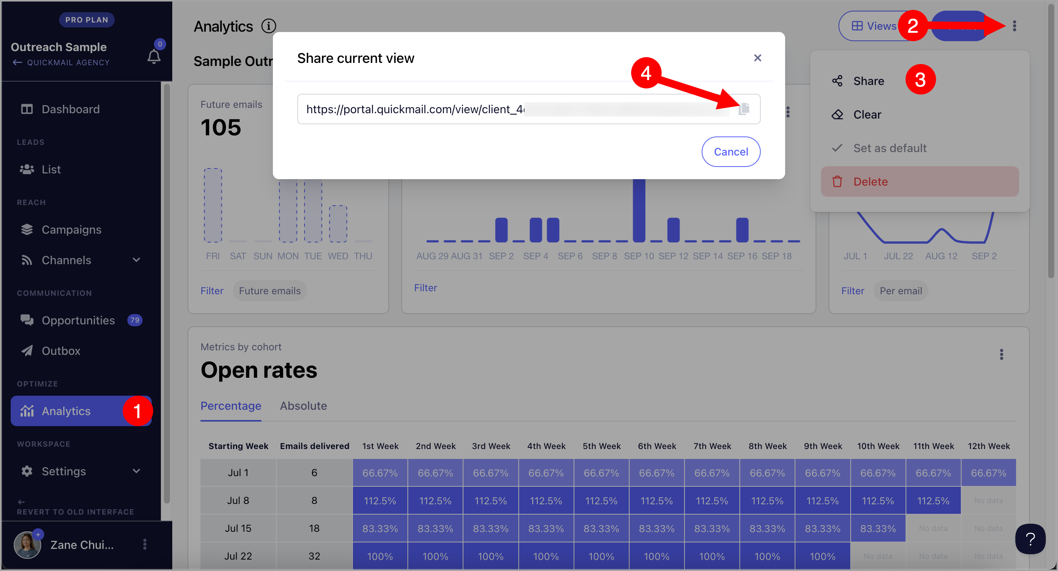Click the Analytics chart icon
Viewport: 1058px width, 571px height.
click(27, 411)
